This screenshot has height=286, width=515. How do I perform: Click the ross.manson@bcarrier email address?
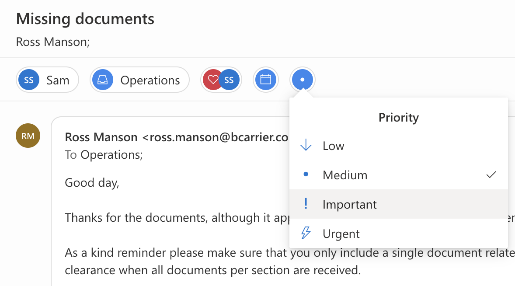pyautogui.click(x=215, y=137)
